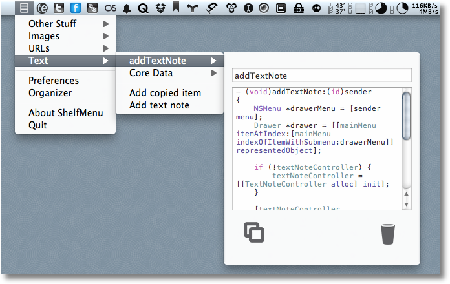450x284 pixels.
Task: Open the Last.fm menu bar icon
Action: coord(109,8)
